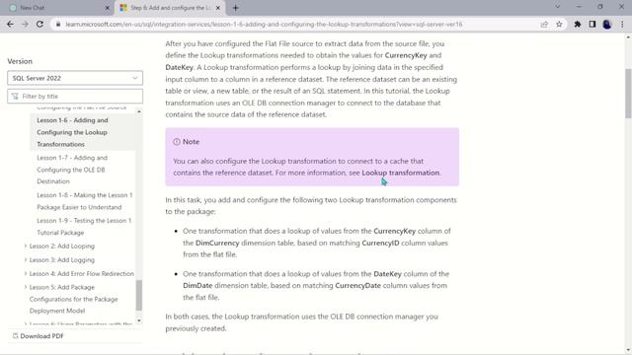The height and width of the screenshot is (355, 632).
Task: Click the address bar URL
Action: pos(264,24)
